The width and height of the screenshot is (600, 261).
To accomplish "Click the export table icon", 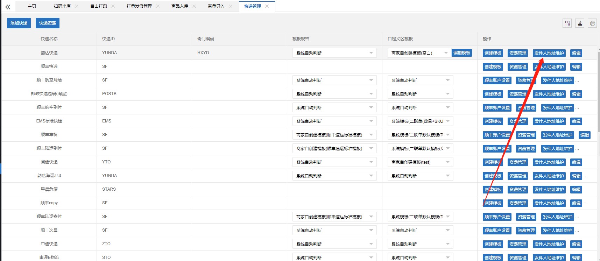I will tap(580, 23).
